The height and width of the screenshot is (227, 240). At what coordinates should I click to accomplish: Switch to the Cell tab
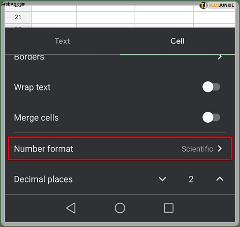[177, 41]
